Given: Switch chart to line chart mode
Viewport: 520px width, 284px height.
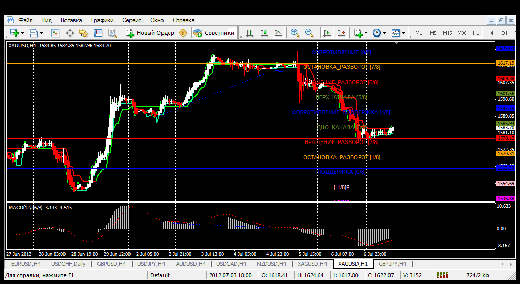Looking at the screenshot, I should 279,33.
